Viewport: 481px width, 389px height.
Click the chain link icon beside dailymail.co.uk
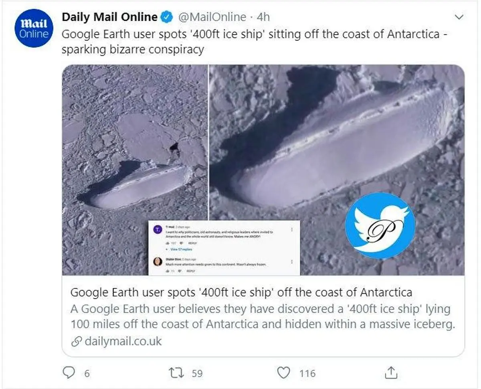coord(76,342)
